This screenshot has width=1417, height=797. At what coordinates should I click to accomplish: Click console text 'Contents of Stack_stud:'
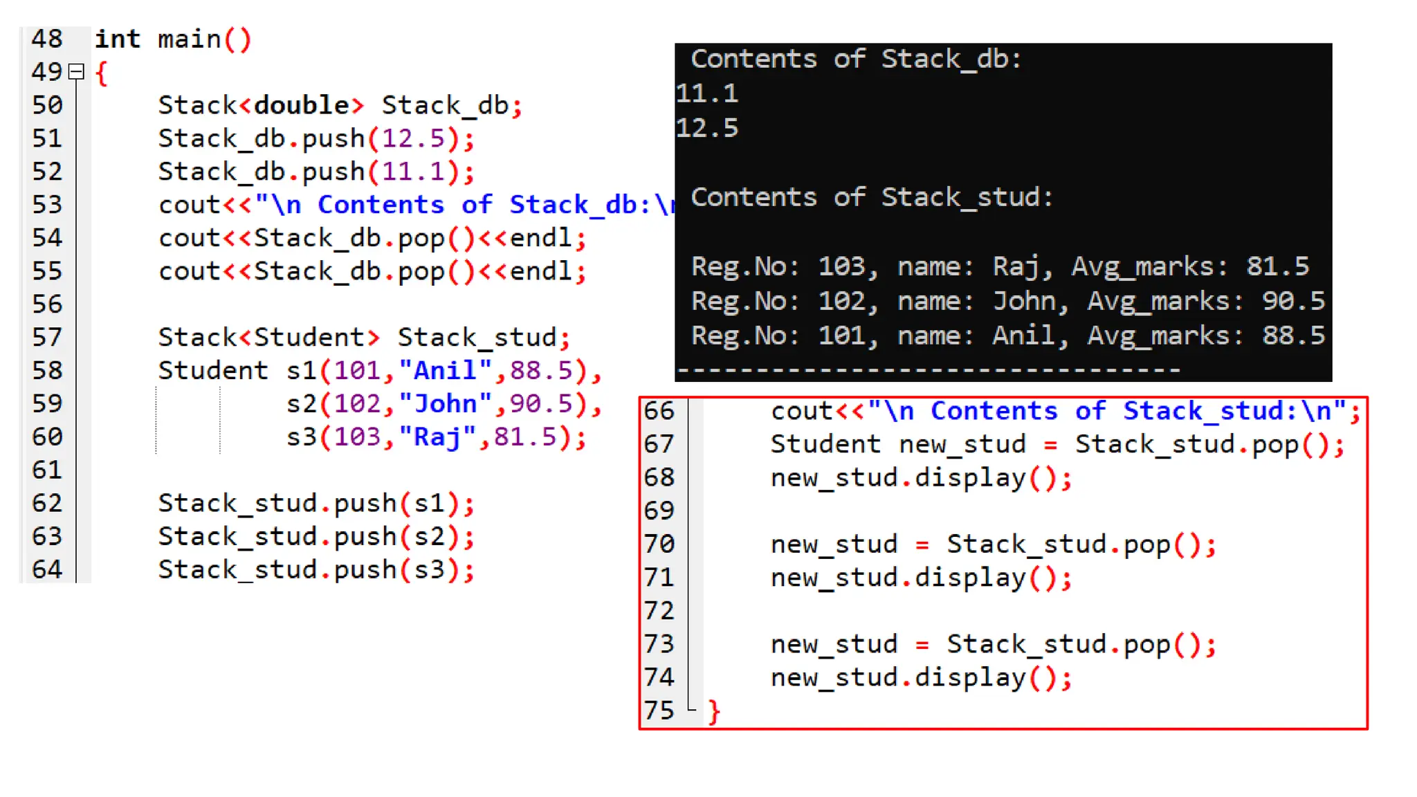[x=872, y=197]
